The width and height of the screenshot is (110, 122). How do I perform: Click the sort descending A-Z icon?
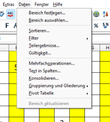106,14
